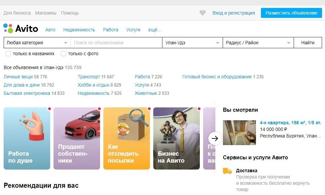Open the Улан-Удэ city dropdown
This screenshot has width=325, height=195.
[192, 43]
